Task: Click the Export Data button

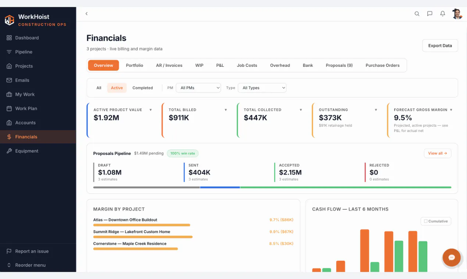Action: 440,46
